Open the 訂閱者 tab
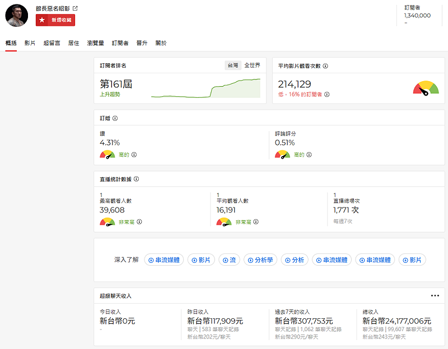The image size is (448, 349). click(120, 43)
